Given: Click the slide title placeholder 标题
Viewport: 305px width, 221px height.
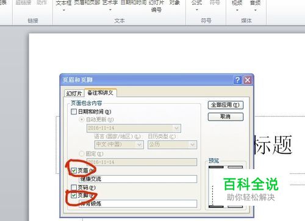Looking at the screenshot, I should click(273, 145).
